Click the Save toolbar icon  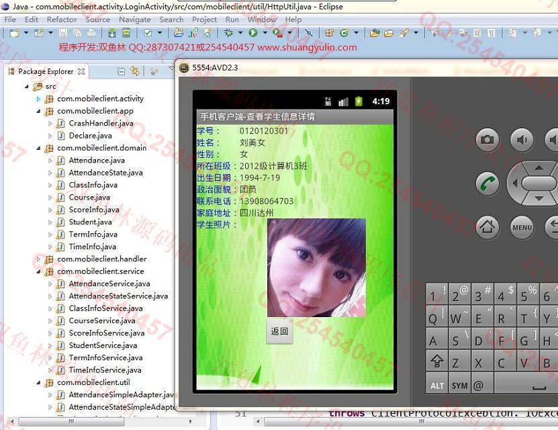point(63,33)
